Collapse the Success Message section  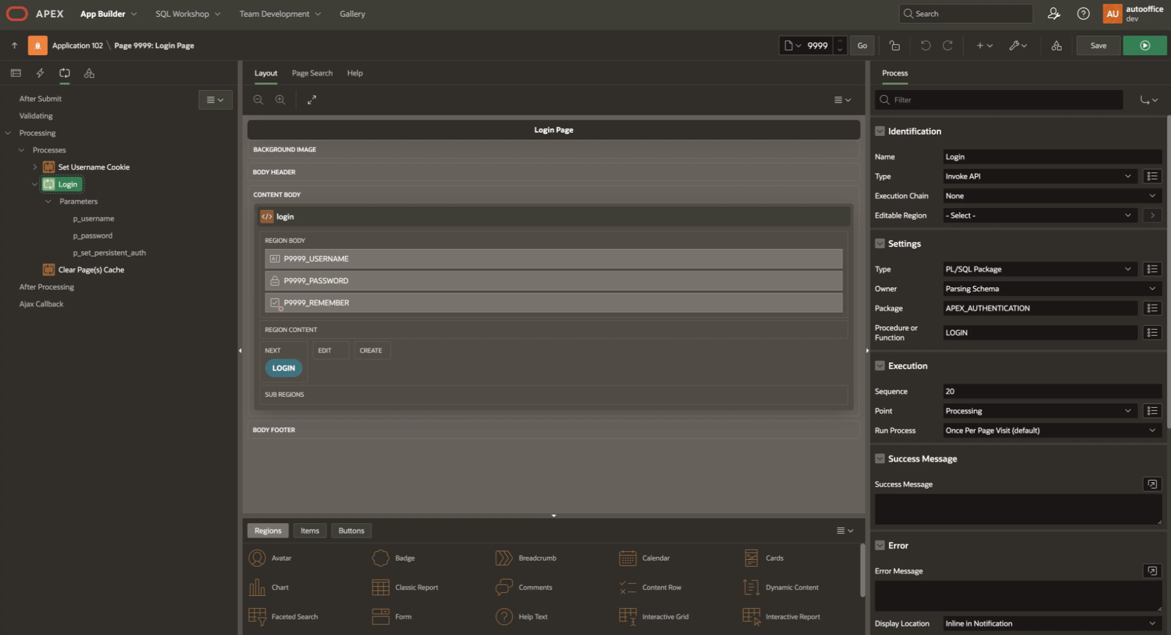(x=880, y=459)
